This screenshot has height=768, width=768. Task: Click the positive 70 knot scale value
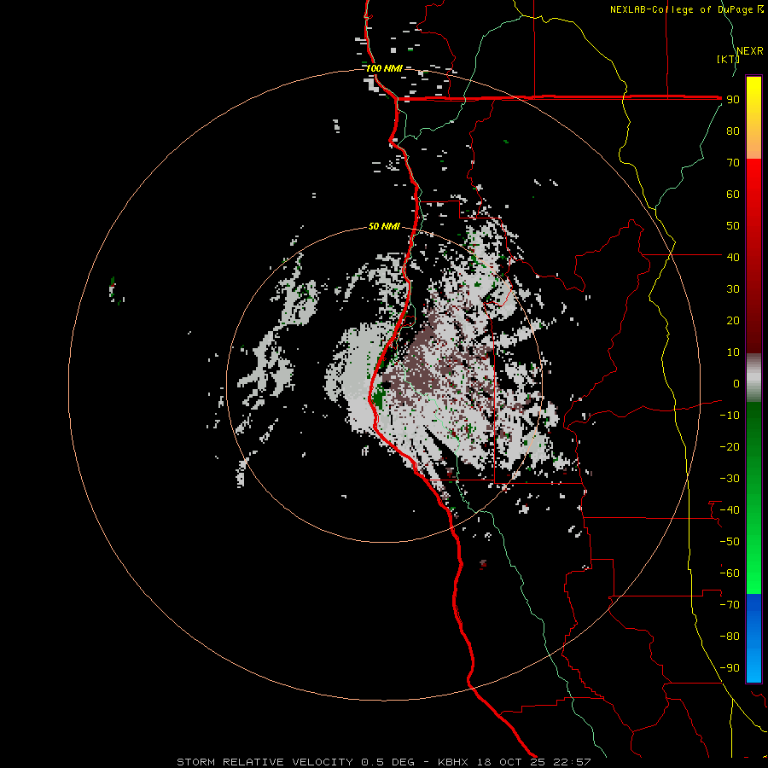[x=733, y=163]
